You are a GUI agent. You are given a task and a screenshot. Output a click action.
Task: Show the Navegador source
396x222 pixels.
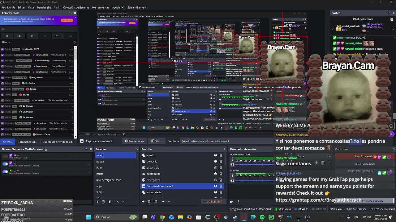tap(216, 180)
